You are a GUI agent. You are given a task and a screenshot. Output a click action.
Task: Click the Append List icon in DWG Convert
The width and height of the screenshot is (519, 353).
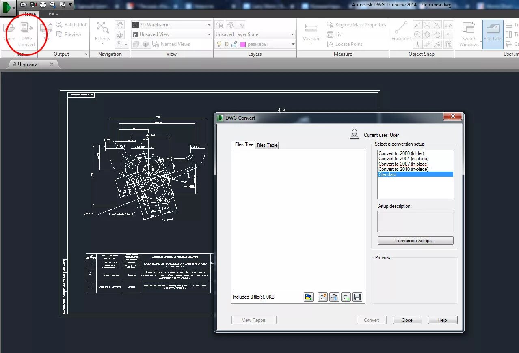tap(346, 297)
